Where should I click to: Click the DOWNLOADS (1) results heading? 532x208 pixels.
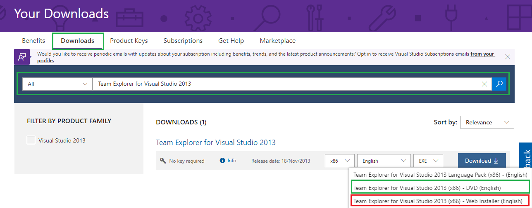point(181,122)
